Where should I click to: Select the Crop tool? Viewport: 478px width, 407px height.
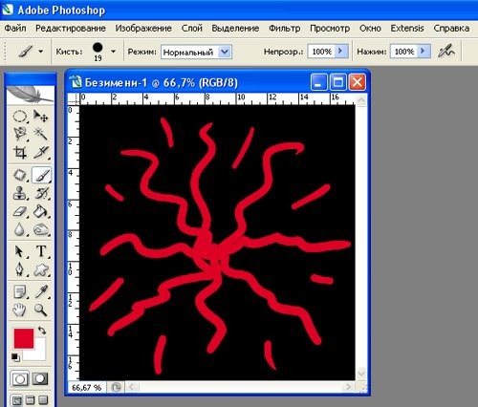20,152
